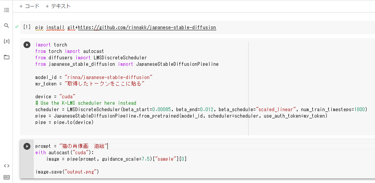Click the 'with autocast("cuda"):' line
Viewport: 375px width, 183px height.
point(65,152)
